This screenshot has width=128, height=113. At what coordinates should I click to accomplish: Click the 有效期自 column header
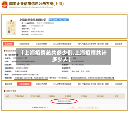pos(52,96)
